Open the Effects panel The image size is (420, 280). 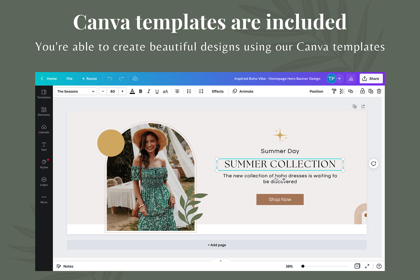pyautogui.click(x=218, y=91)
